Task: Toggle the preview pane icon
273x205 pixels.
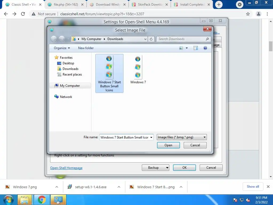Action: 195,48
